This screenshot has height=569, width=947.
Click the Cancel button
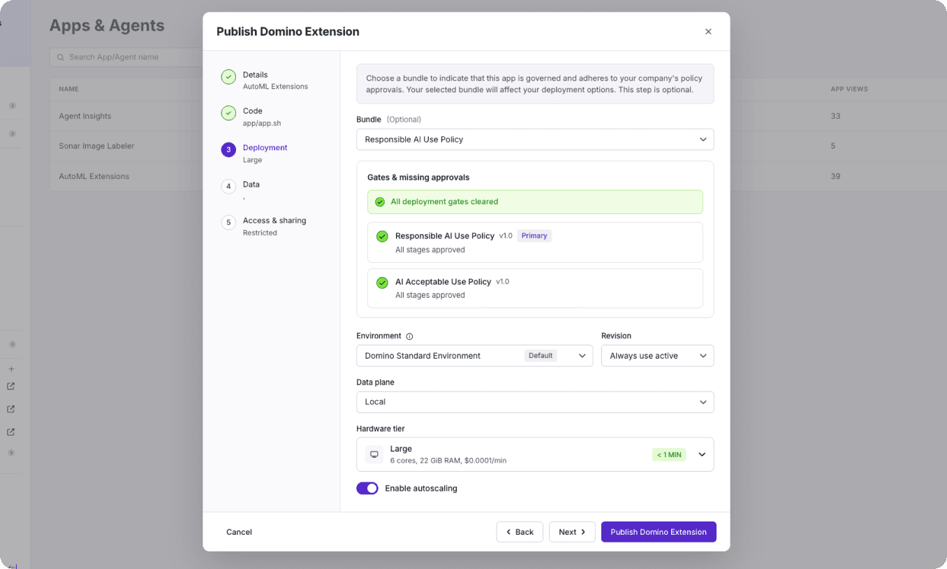tap(239, 532)
